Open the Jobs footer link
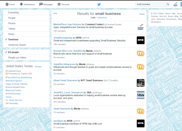Viewport: 182px width, 131px height. pos(153,19)
